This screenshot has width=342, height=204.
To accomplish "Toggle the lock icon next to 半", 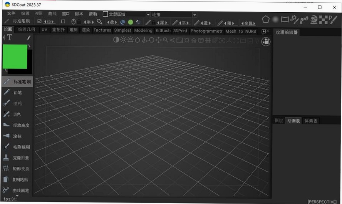I will (79, 22).
